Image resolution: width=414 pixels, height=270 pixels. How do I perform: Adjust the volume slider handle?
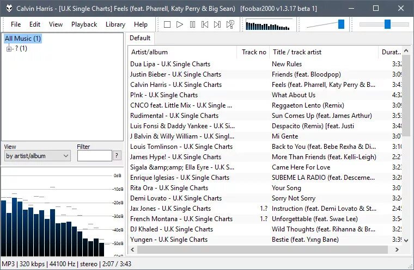tap(341, 24)
